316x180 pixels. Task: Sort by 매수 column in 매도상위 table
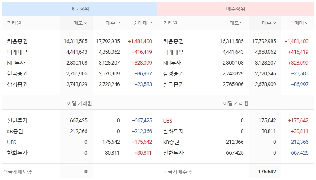[x=113, y=23]
